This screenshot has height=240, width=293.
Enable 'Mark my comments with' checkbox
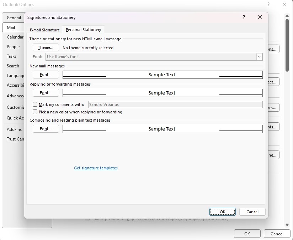pos(35,104)
